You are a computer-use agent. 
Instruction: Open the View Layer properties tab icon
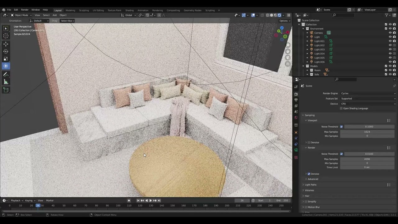[x=296, y=106]
